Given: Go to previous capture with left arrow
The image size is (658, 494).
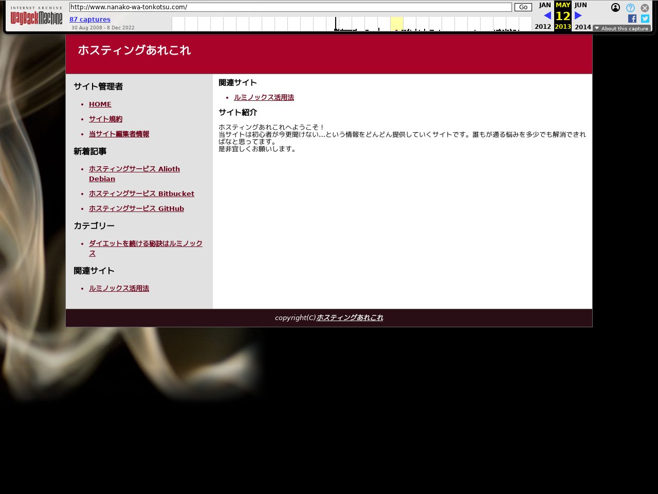Looking at the screenshot, I should [x=547, y=15].
